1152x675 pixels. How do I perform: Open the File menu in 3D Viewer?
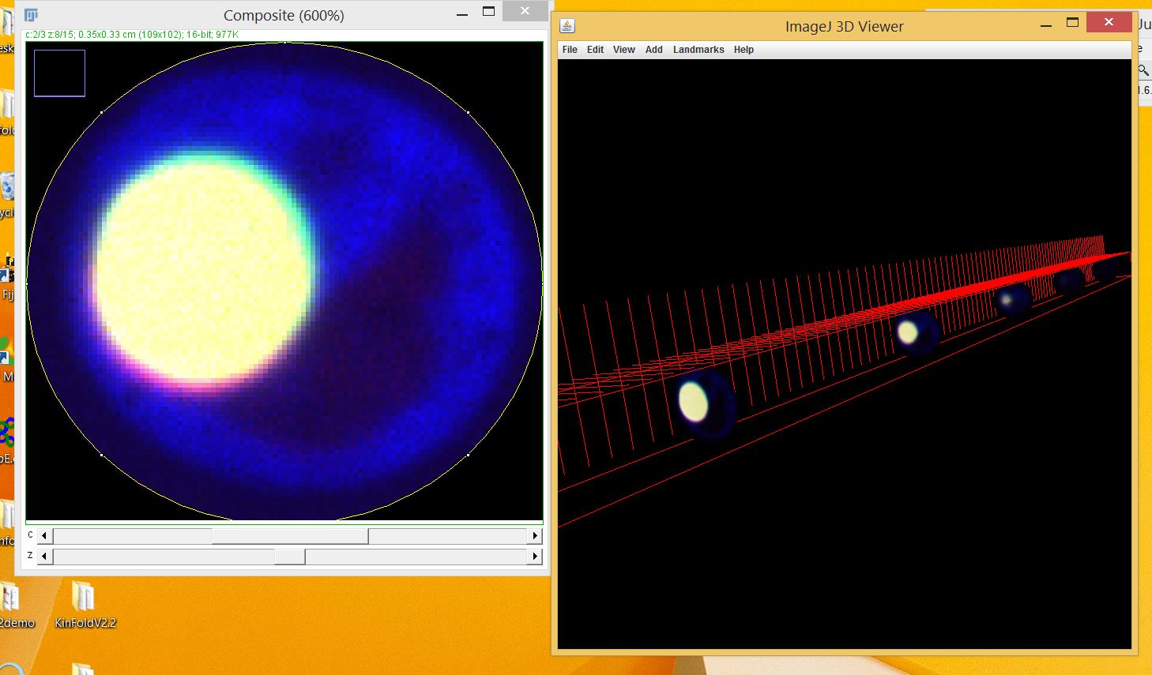coord(570,50)
